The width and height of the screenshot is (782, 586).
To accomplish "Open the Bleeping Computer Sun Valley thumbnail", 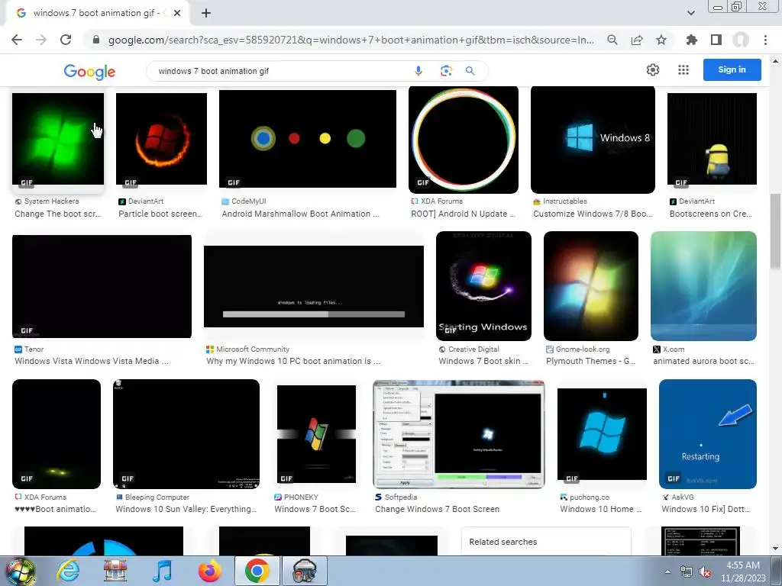I will click(186, 434).
